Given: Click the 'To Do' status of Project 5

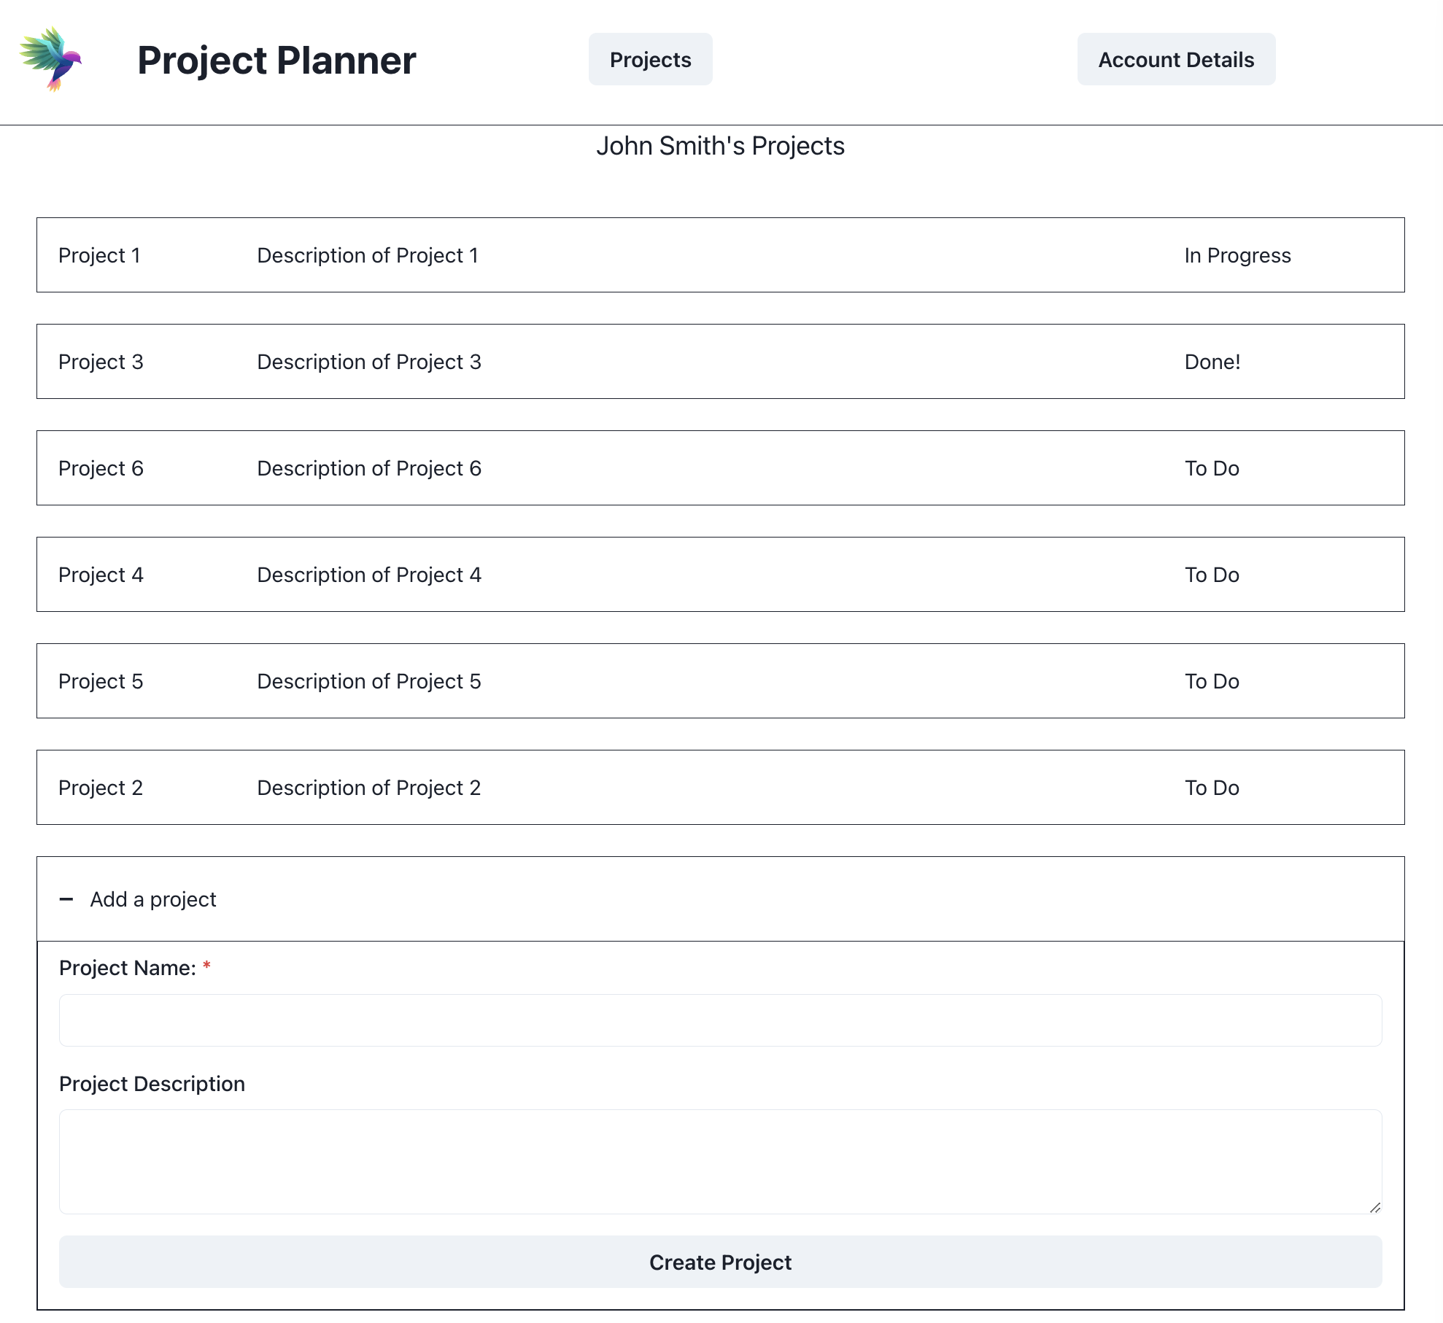Looking at the screenshot, I should 1212,681.
